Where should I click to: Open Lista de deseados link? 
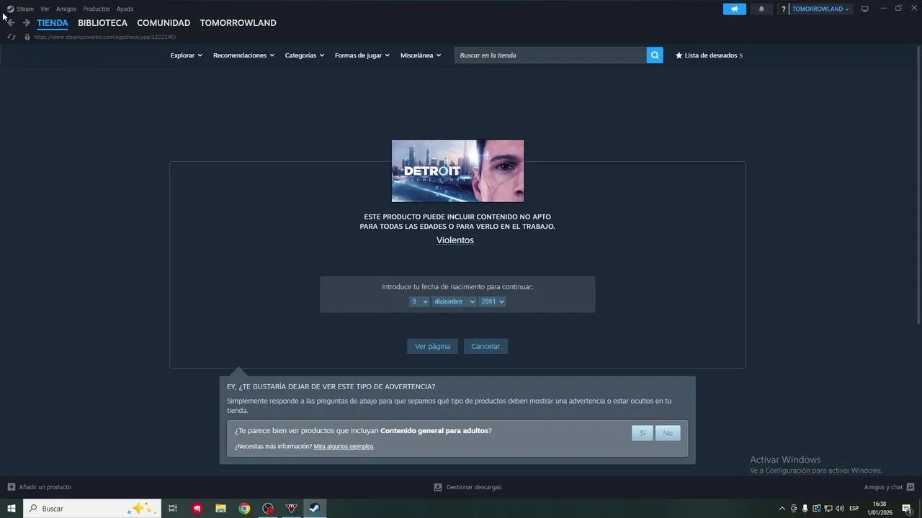(x=709, y=55)
